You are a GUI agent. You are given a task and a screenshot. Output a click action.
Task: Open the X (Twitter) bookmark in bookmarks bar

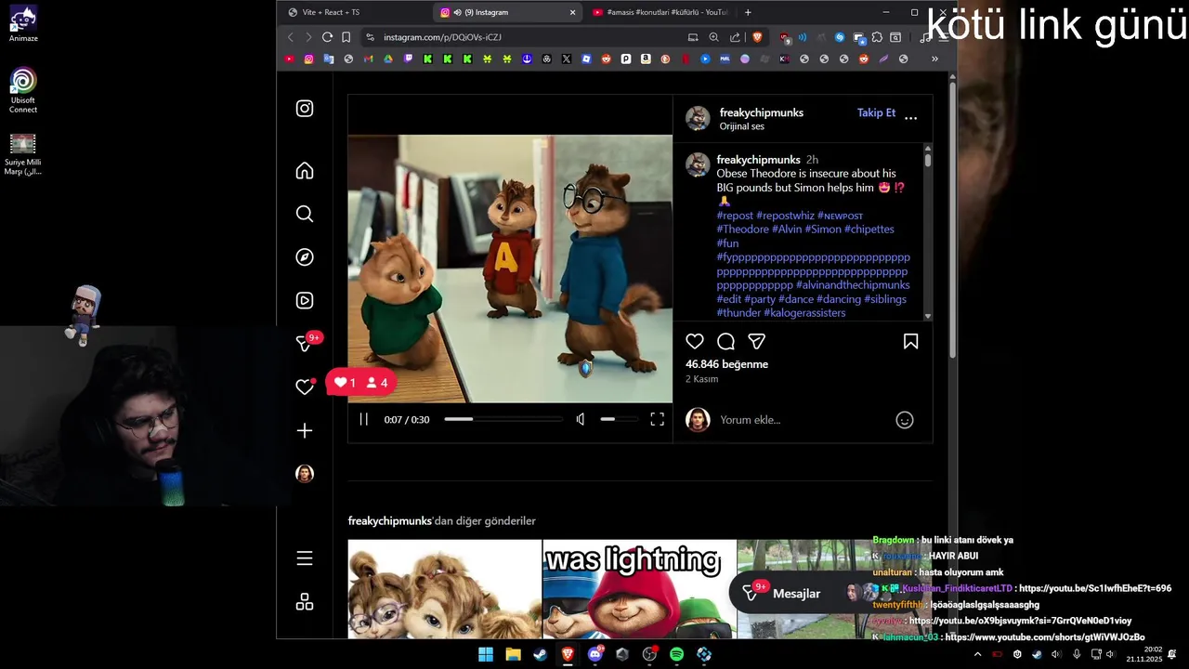[567, 59]
